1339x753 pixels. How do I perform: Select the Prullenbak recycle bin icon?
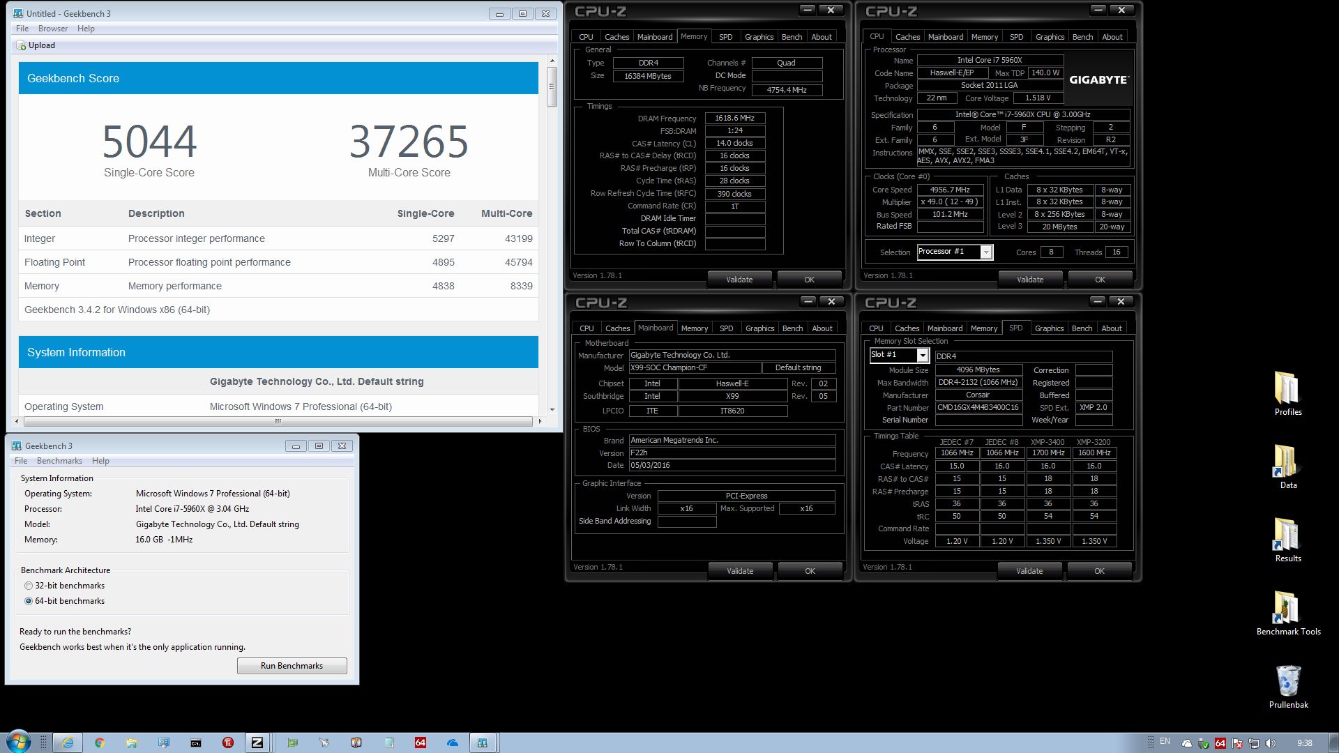coord(1287,687)
